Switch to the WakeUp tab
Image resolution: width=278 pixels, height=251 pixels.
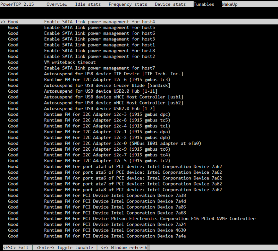[x=229, y=4]
